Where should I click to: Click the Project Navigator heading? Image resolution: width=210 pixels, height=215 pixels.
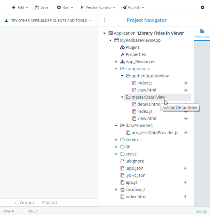pos(147,20)
